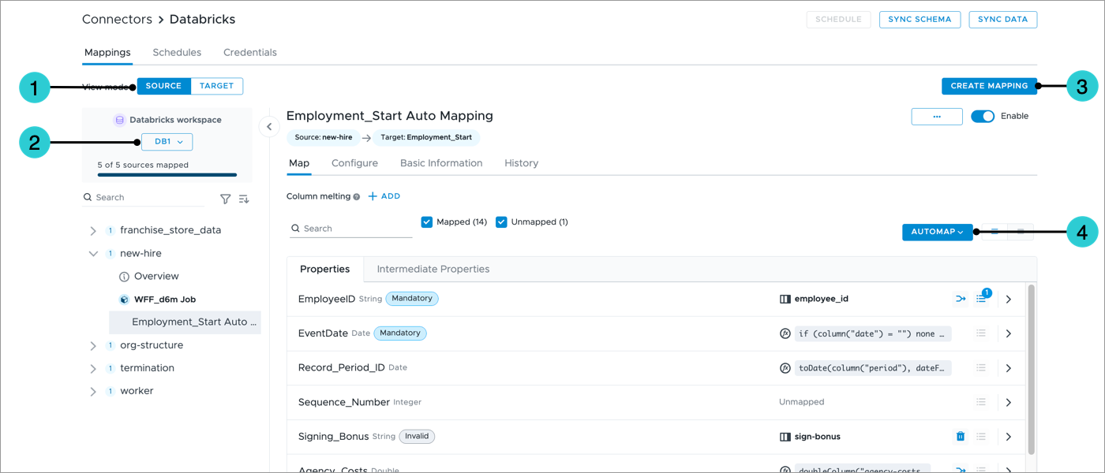Select the Map tab
The width and height of the screenshot is (1105, 473).
tap(299, 163)
